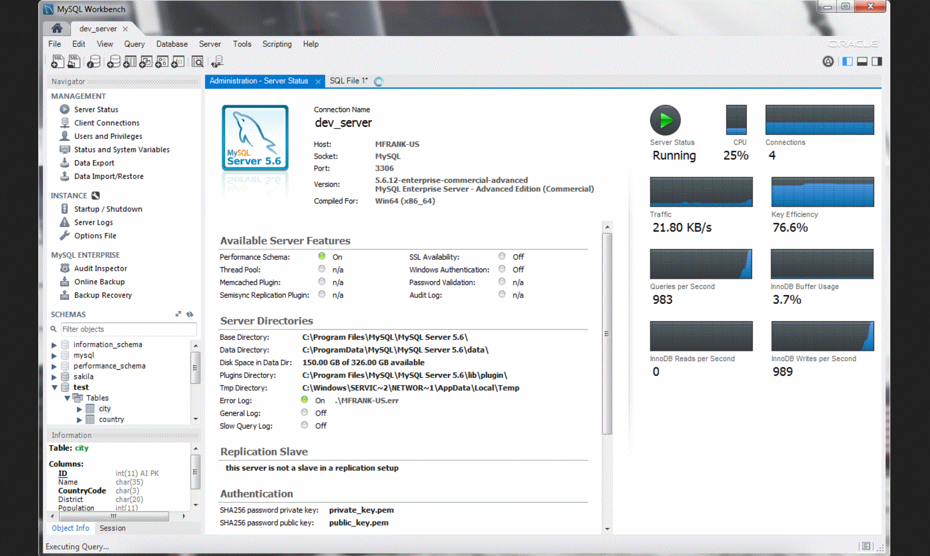Toggle the right sidebar panel visibility
Screen dimensions: 930x556
(877, 61)
